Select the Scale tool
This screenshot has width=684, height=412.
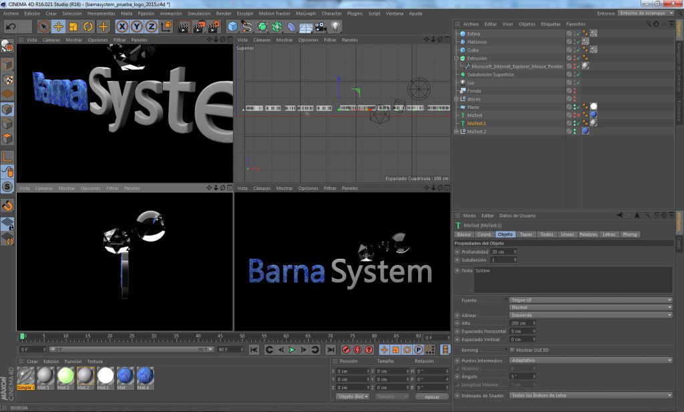click(x=73, y=26)
